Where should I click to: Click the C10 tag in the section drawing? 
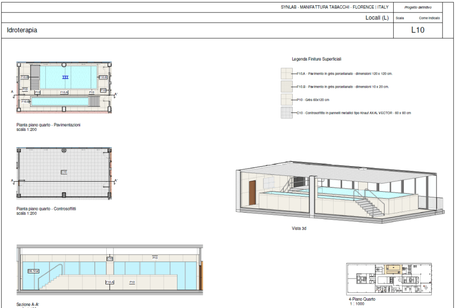point(110,259)
